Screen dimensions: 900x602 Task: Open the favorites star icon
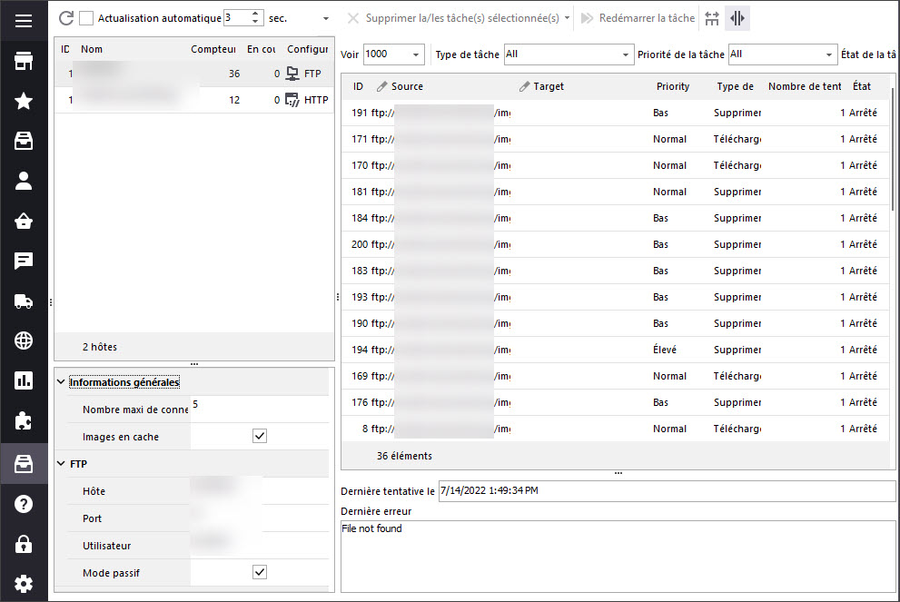(x=24, y=101)
